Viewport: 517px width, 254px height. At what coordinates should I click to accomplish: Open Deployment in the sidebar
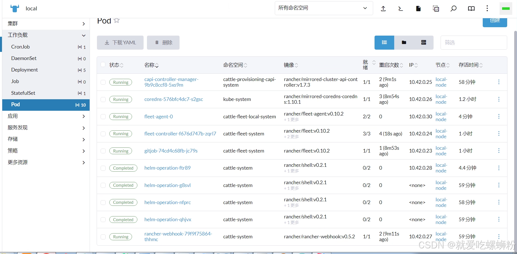point(46,70)
